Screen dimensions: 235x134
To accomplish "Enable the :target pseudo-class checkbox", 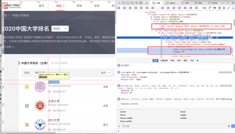I will pyautogui.click(x=178, y=115).
